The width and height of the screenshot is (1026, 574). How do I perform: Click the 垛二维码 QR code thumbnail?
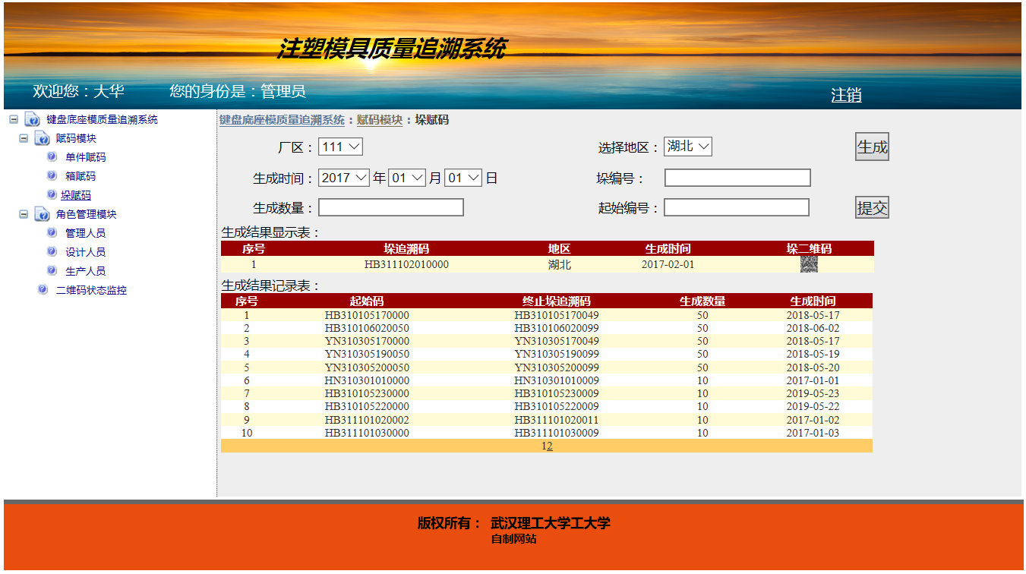pos(809,265)
